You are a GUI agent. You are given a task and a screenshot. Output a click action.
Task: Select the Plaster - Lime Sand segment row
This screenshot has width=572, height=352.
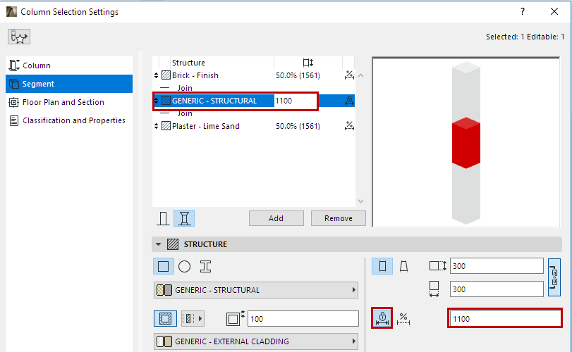coord(253,126)
